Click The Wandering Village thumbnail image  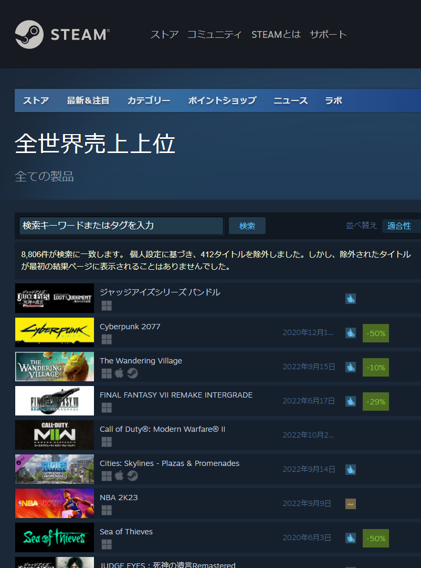(x=55, y=367)
